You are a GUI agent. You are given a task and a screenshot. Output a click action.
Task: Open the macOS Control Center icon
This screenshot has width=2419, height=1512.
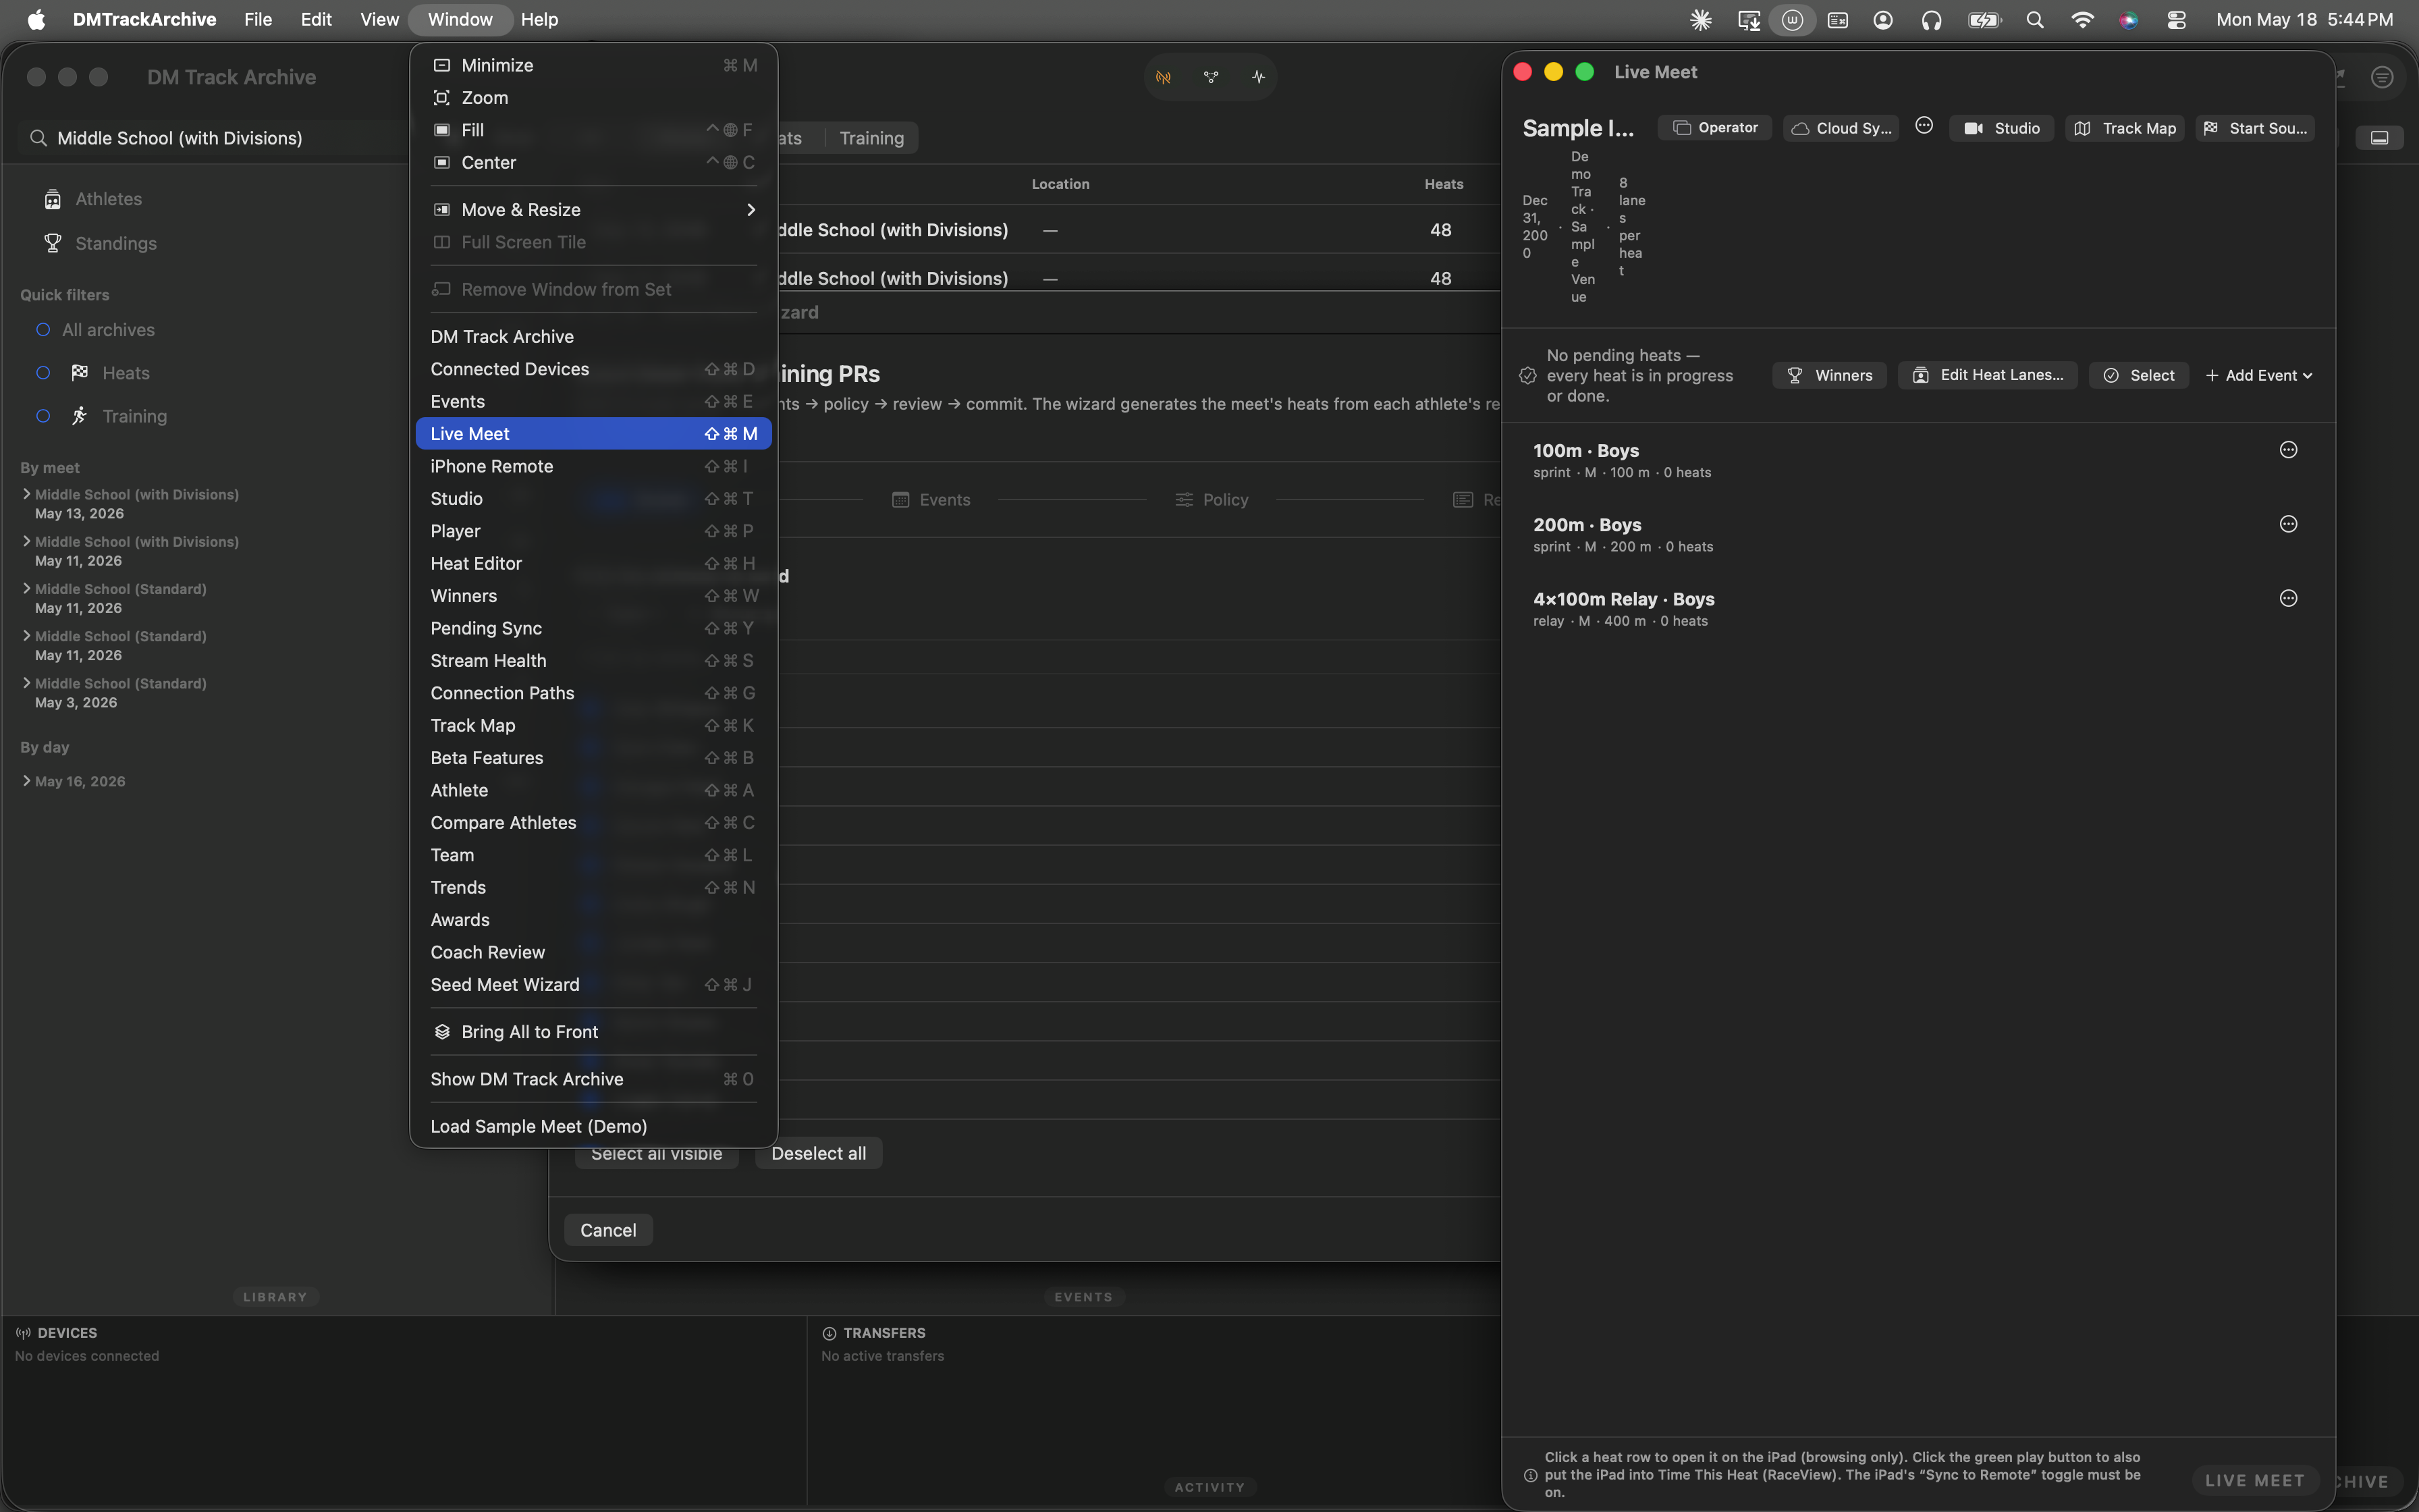[x=2176, y=19]
